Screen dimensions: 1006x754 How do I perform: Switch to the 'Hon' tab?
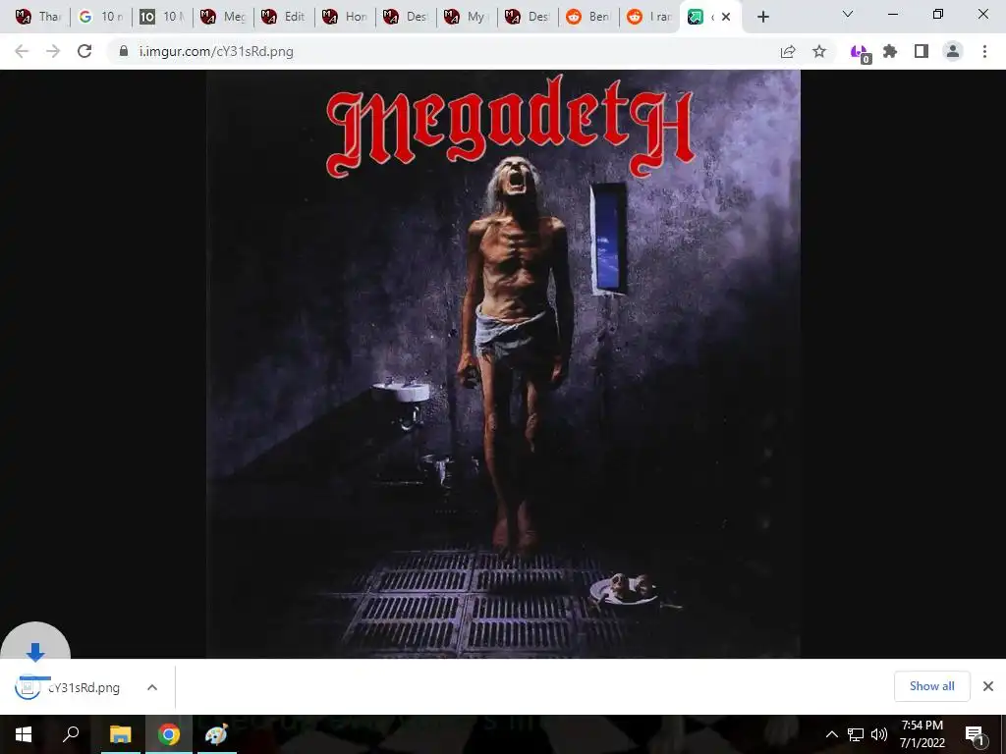pyautogui.click(x=344, y=17)
